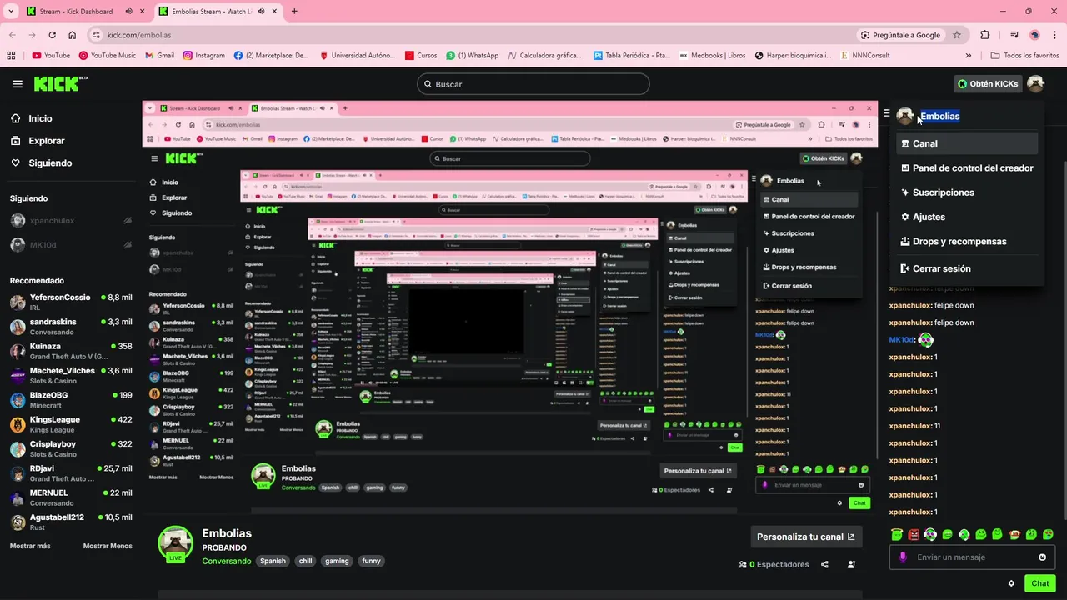Click the Obtén KICKs button
The width and height of the screenshot is (1067, 600).
point(988,83)
